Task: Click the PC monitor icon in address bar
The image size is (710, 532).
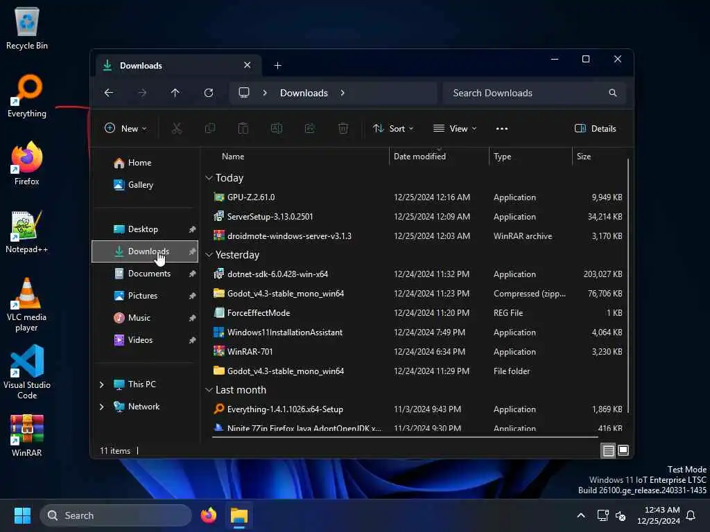Action: (x=244, y=93)
